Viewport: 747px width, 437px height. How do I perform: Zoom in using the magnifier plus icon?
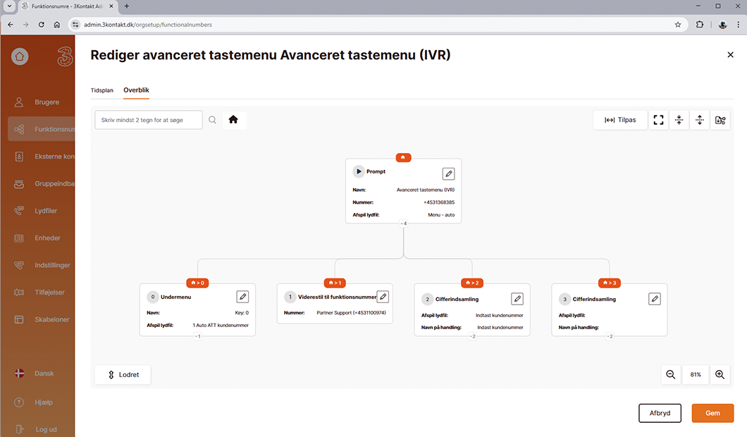tap(720, 374)
